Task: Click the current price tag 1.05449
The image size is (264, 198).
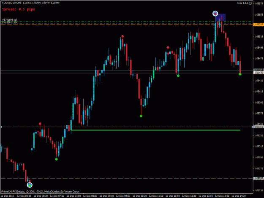Action: tap(259, 73)
